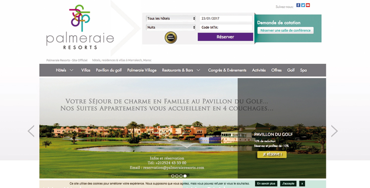
Task: Click the PAVILLON DU GOLF slide title
Action: coord(273,135)
